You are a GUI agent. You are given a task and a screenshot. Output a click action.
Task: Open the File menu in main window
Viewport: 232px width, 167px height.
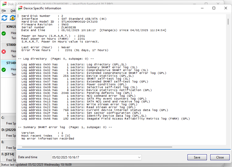[x=4, y=11]
